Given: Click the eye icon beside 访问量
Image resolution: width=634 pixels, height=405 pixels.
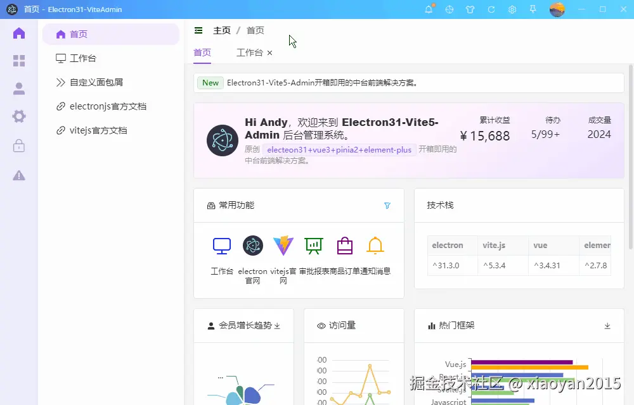Looking at the screenshot, I should tap(321, 326).
